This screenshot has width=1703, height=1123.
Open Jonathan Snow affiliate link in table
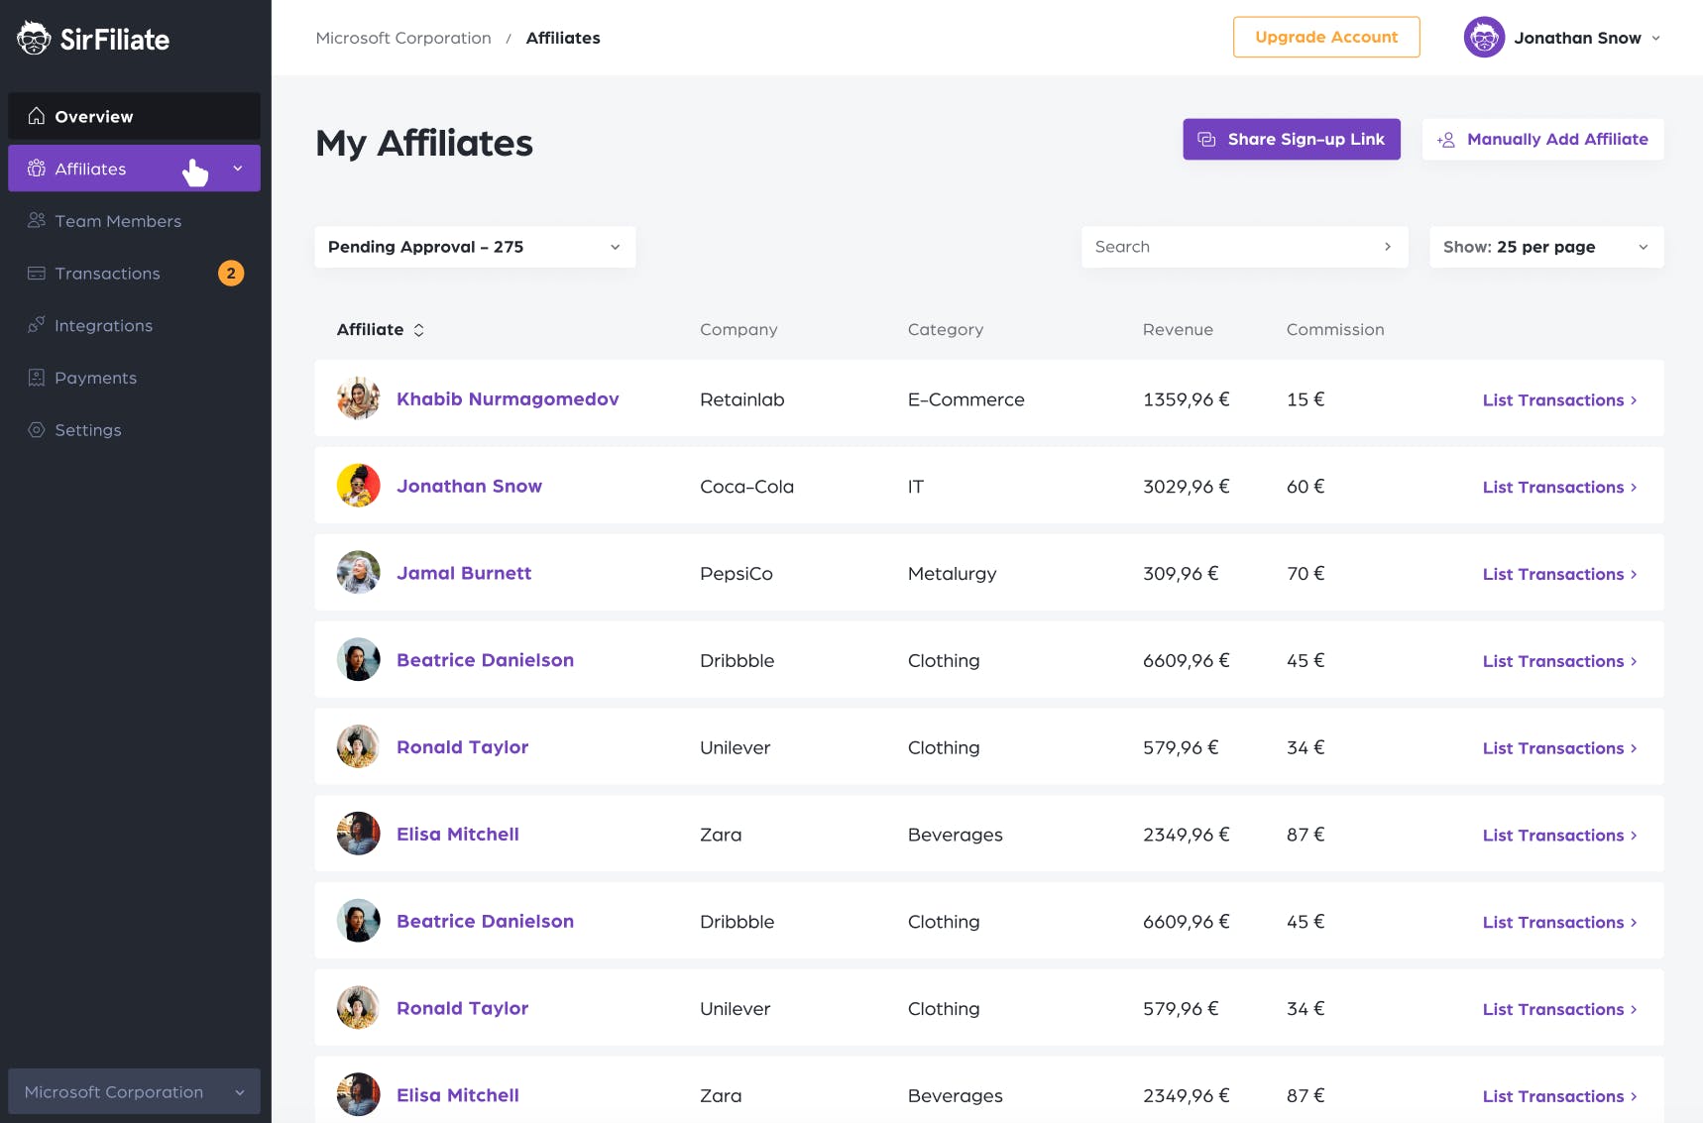[469, 486]
